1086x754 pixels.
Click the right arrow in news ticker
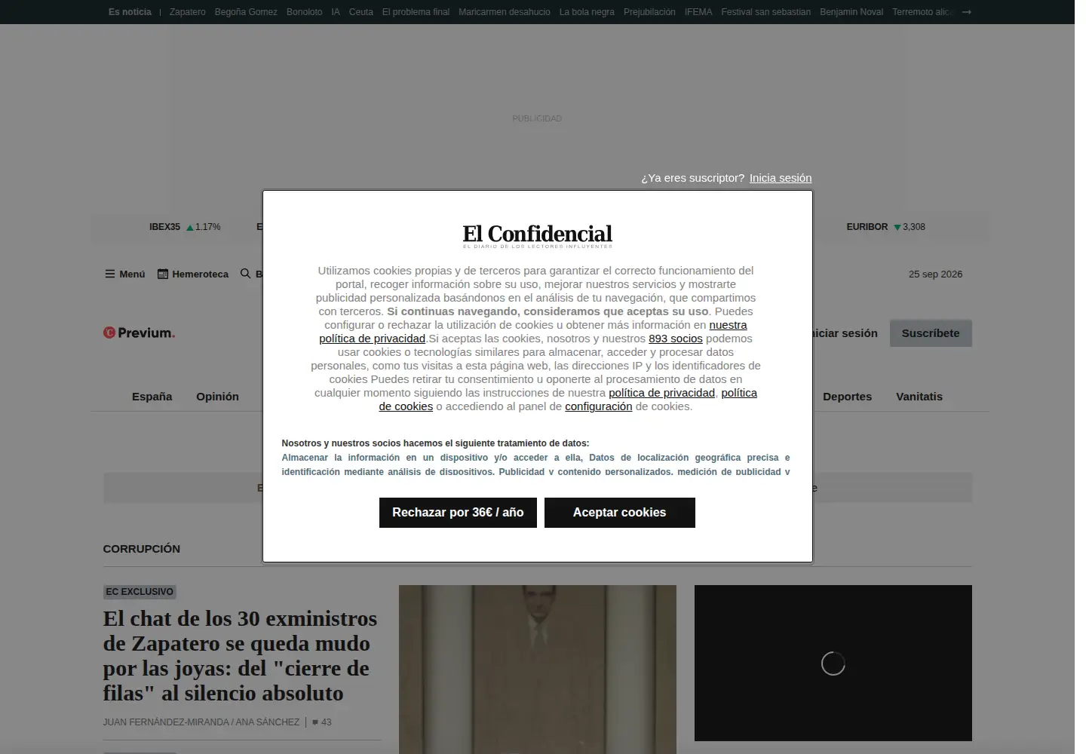(967, 12)
